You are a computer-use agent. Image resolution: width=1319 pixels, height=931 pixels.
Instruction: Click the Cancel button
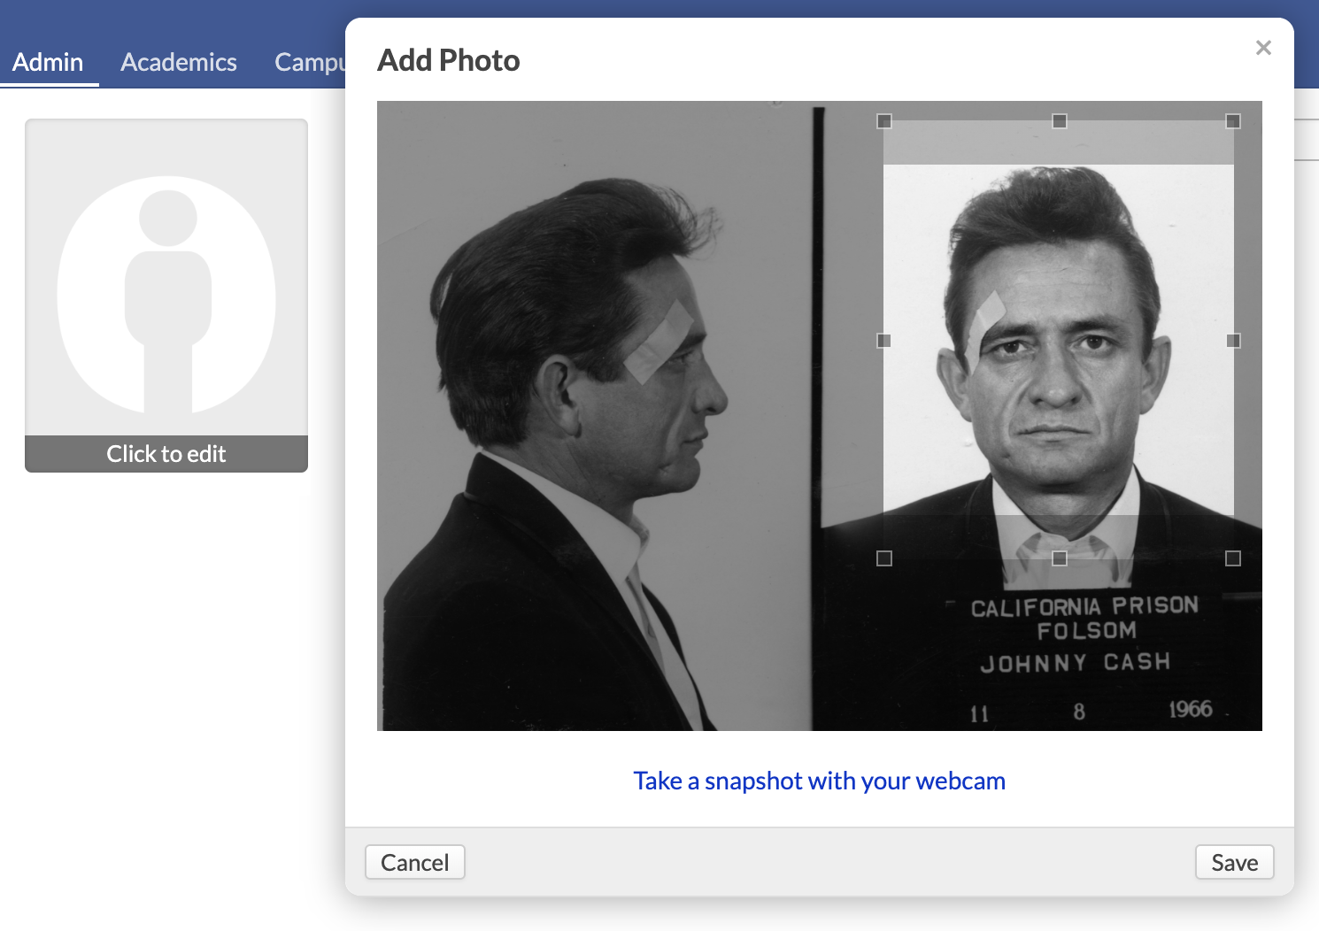(x=415, y=862)
